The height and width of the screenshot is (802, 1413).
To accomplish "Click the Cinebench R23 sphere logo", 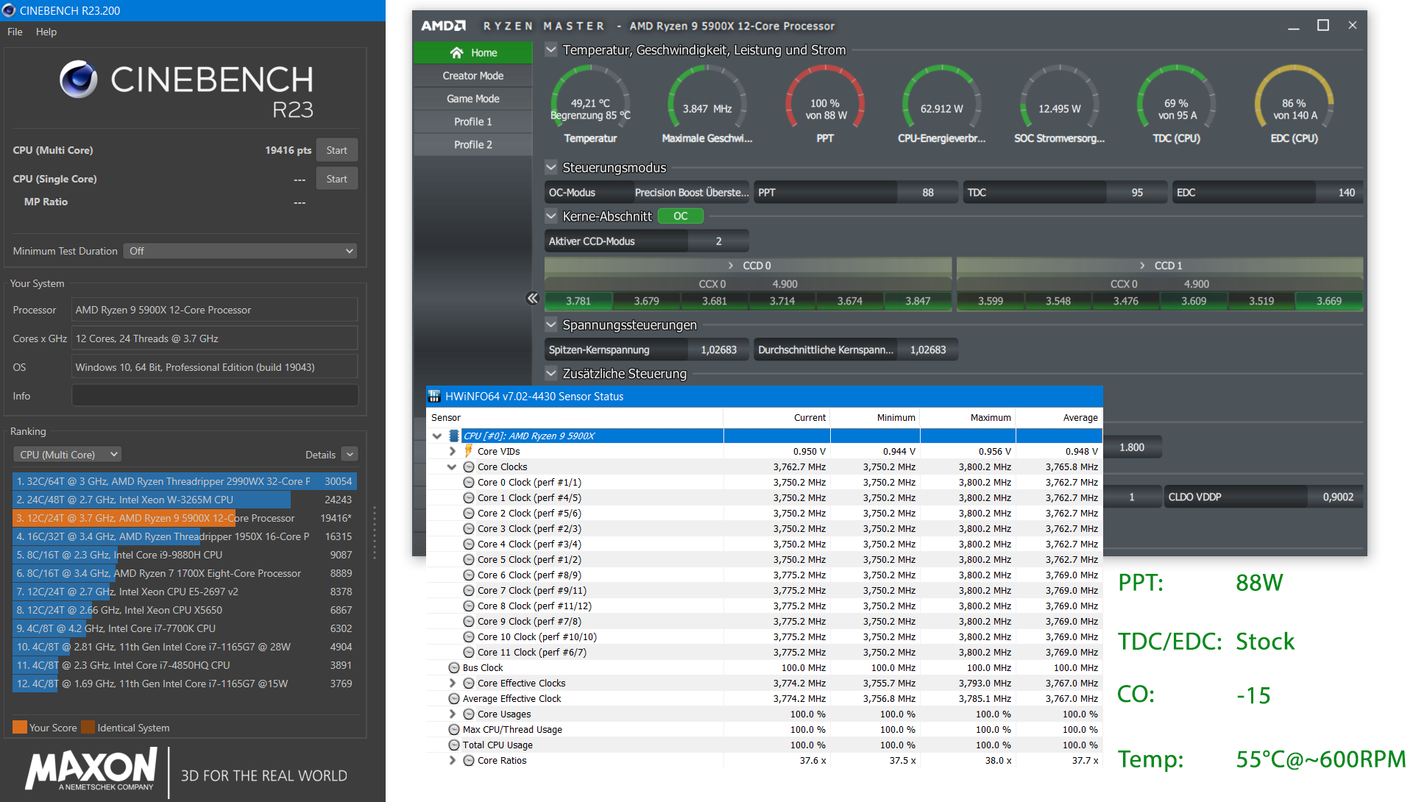I will [x=79, y=79].
